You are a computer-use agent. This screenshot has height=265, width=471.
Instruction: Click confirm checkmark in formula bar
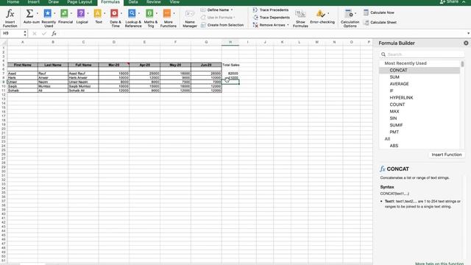click(x=44, y=33)
